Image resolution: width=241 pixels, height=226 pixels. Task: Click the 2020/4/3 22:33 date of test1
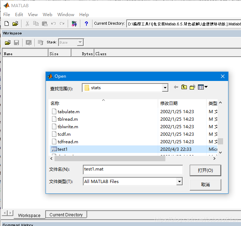(176, 149)
